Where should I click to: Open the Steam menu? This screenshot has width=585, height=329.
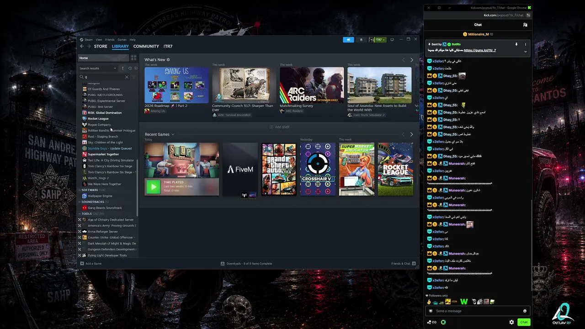[x=88, y=40]
